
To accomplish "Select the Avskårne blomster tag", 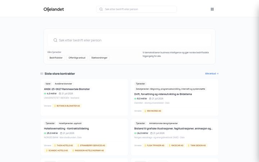I will (x=63, y=84).
